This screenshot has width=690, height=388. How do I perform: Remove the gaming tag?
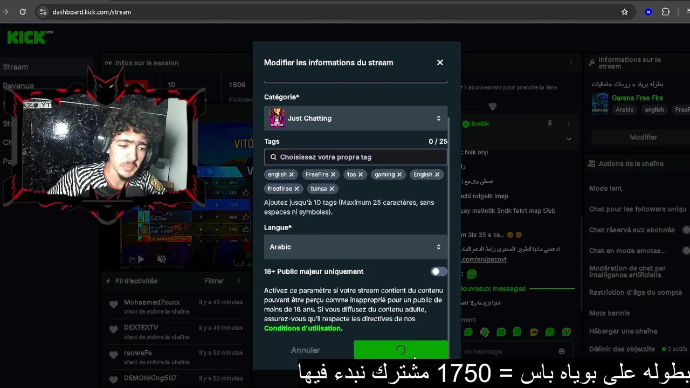point(399,175)
